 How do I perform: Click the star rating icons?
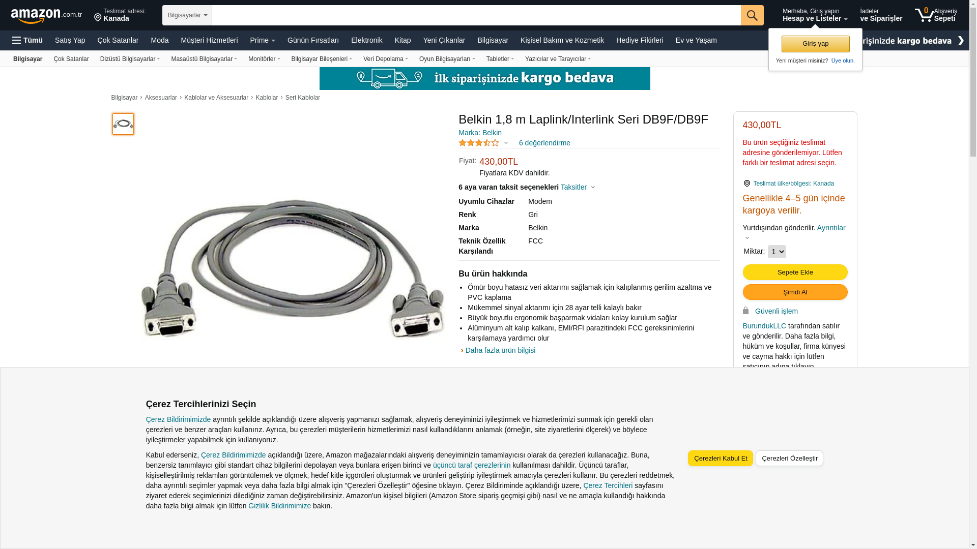[479, 143]
